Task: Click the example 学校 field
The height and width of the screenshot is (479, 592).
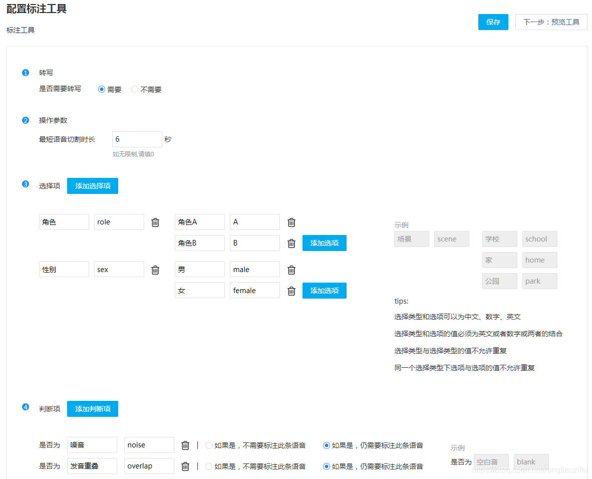Action: pyautogui.click(x=499, y=239)
